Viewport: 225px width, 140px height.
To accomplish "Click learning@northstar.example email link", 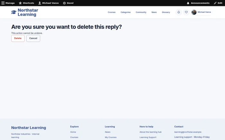I will (x=188, y=132).
